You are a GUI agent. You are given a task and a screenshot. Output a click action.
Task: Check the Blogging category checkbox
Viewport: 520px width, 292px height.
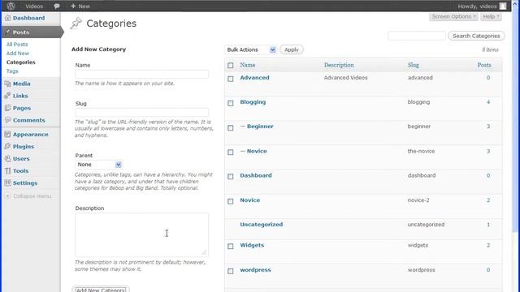(x=231, y=103)
